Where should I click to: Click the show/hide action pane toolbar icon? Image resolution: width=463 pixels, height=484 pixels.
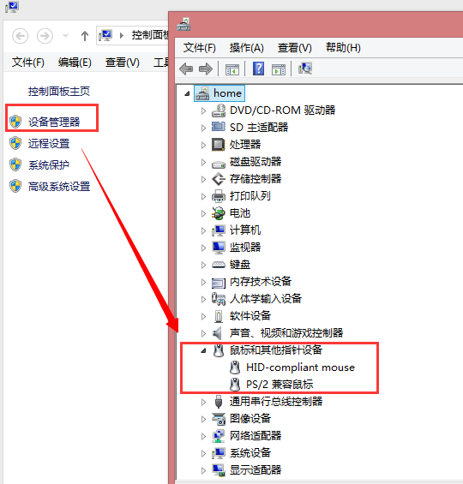click(x=279, y=69)
